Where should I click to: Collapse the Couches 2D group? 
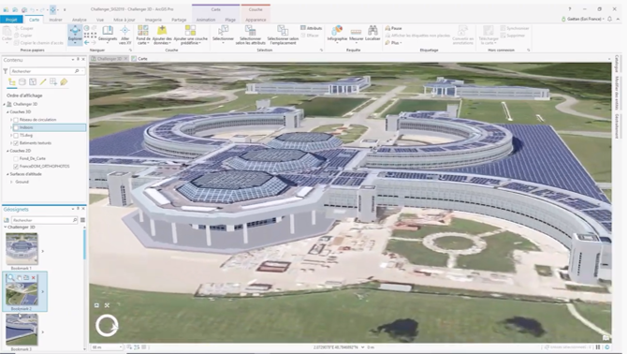pos(7,151)
